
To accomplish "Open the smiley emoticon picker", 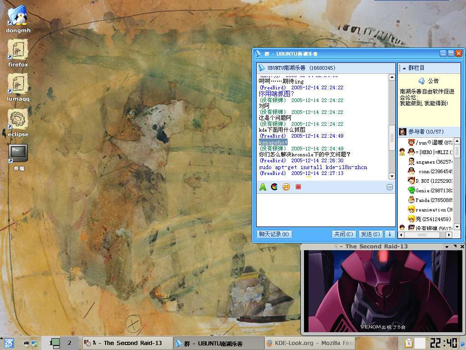I will click(286, 187).
